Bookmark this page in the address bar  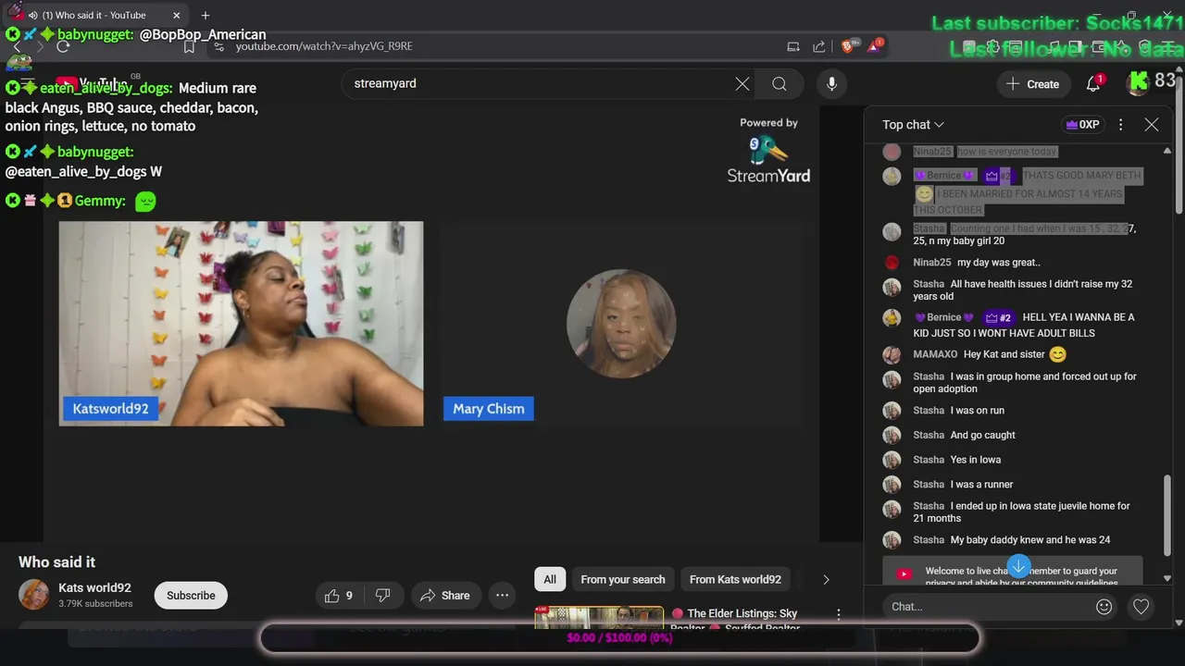(189, 46)
